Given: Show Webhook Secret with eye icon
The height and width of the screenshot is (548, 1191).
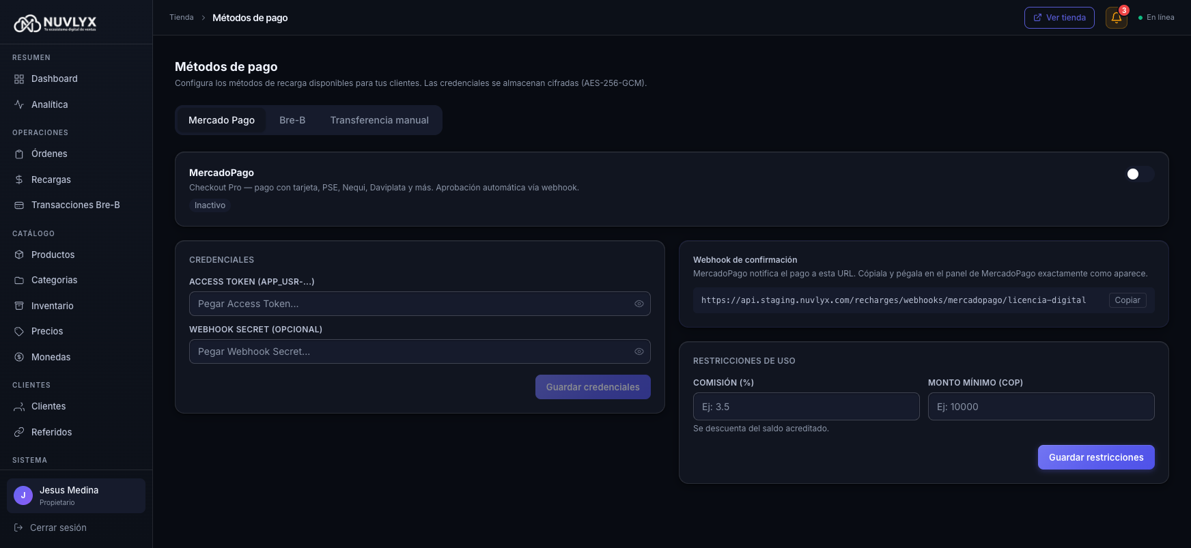Looking at the screenshot, I should tap(639, 351).
